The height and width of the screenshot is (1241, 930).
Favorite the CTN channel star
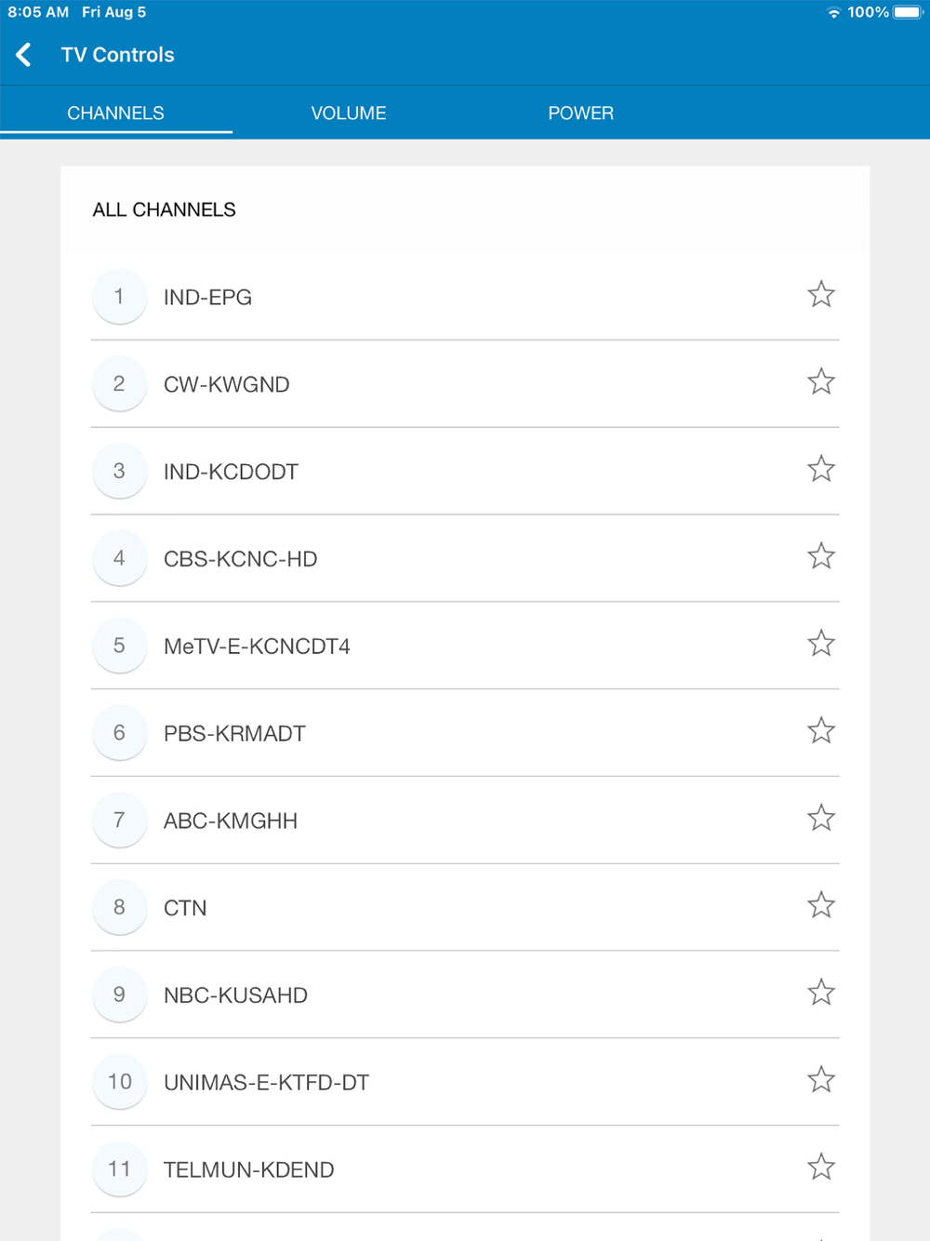click(820, 906)
